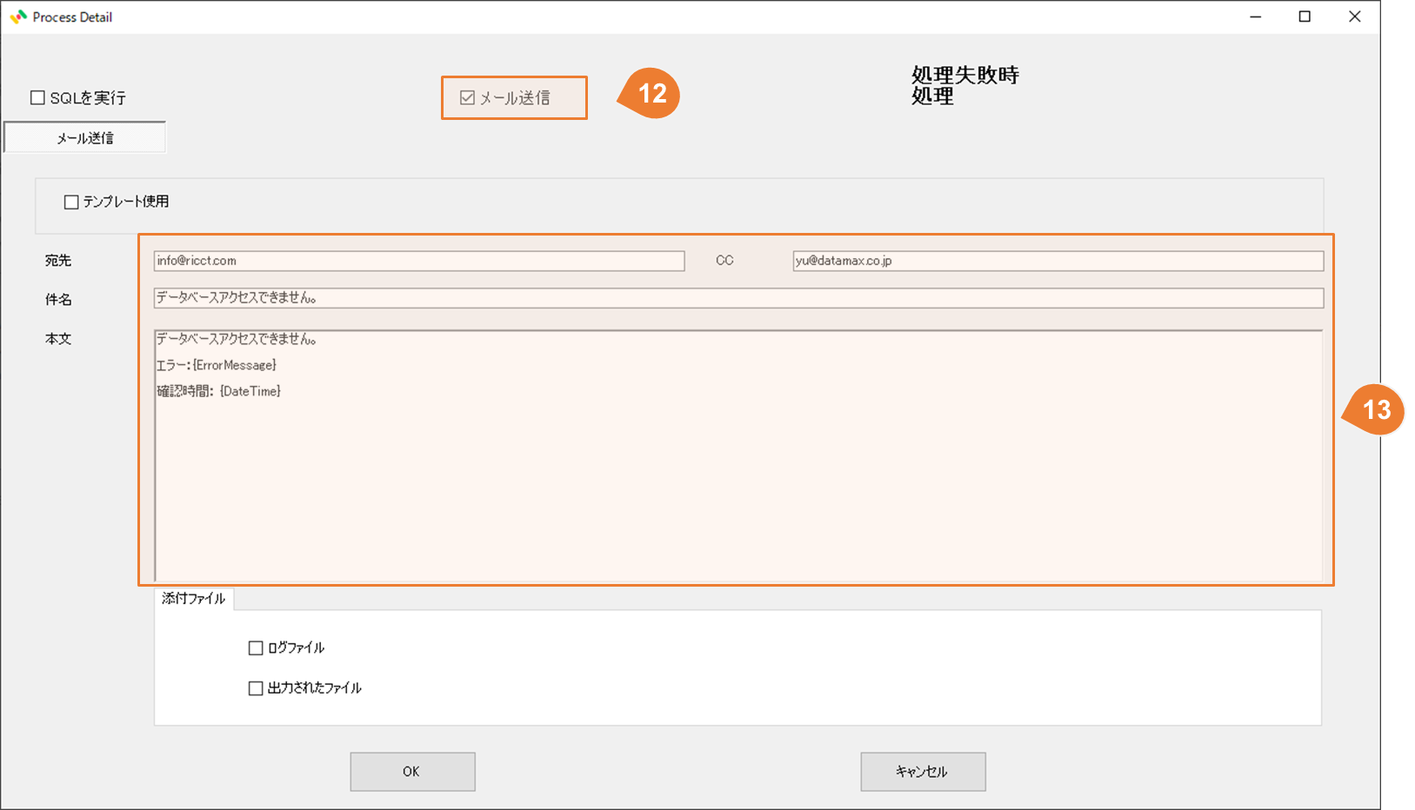1415x810 pixels.
Task: Edit the 件名 subject field
Action: pyautogui.click(x=738, y=298)
